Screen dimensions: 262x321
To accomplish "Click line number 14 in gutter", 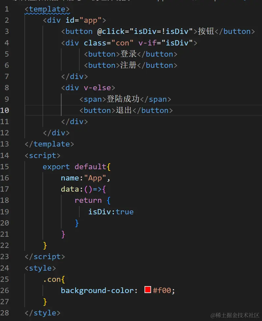I will tap(5, 155).
